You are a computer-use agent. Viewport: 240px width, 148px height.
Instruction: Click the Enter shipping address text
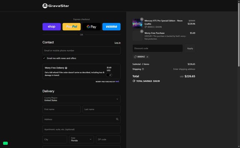pos(184,69)
